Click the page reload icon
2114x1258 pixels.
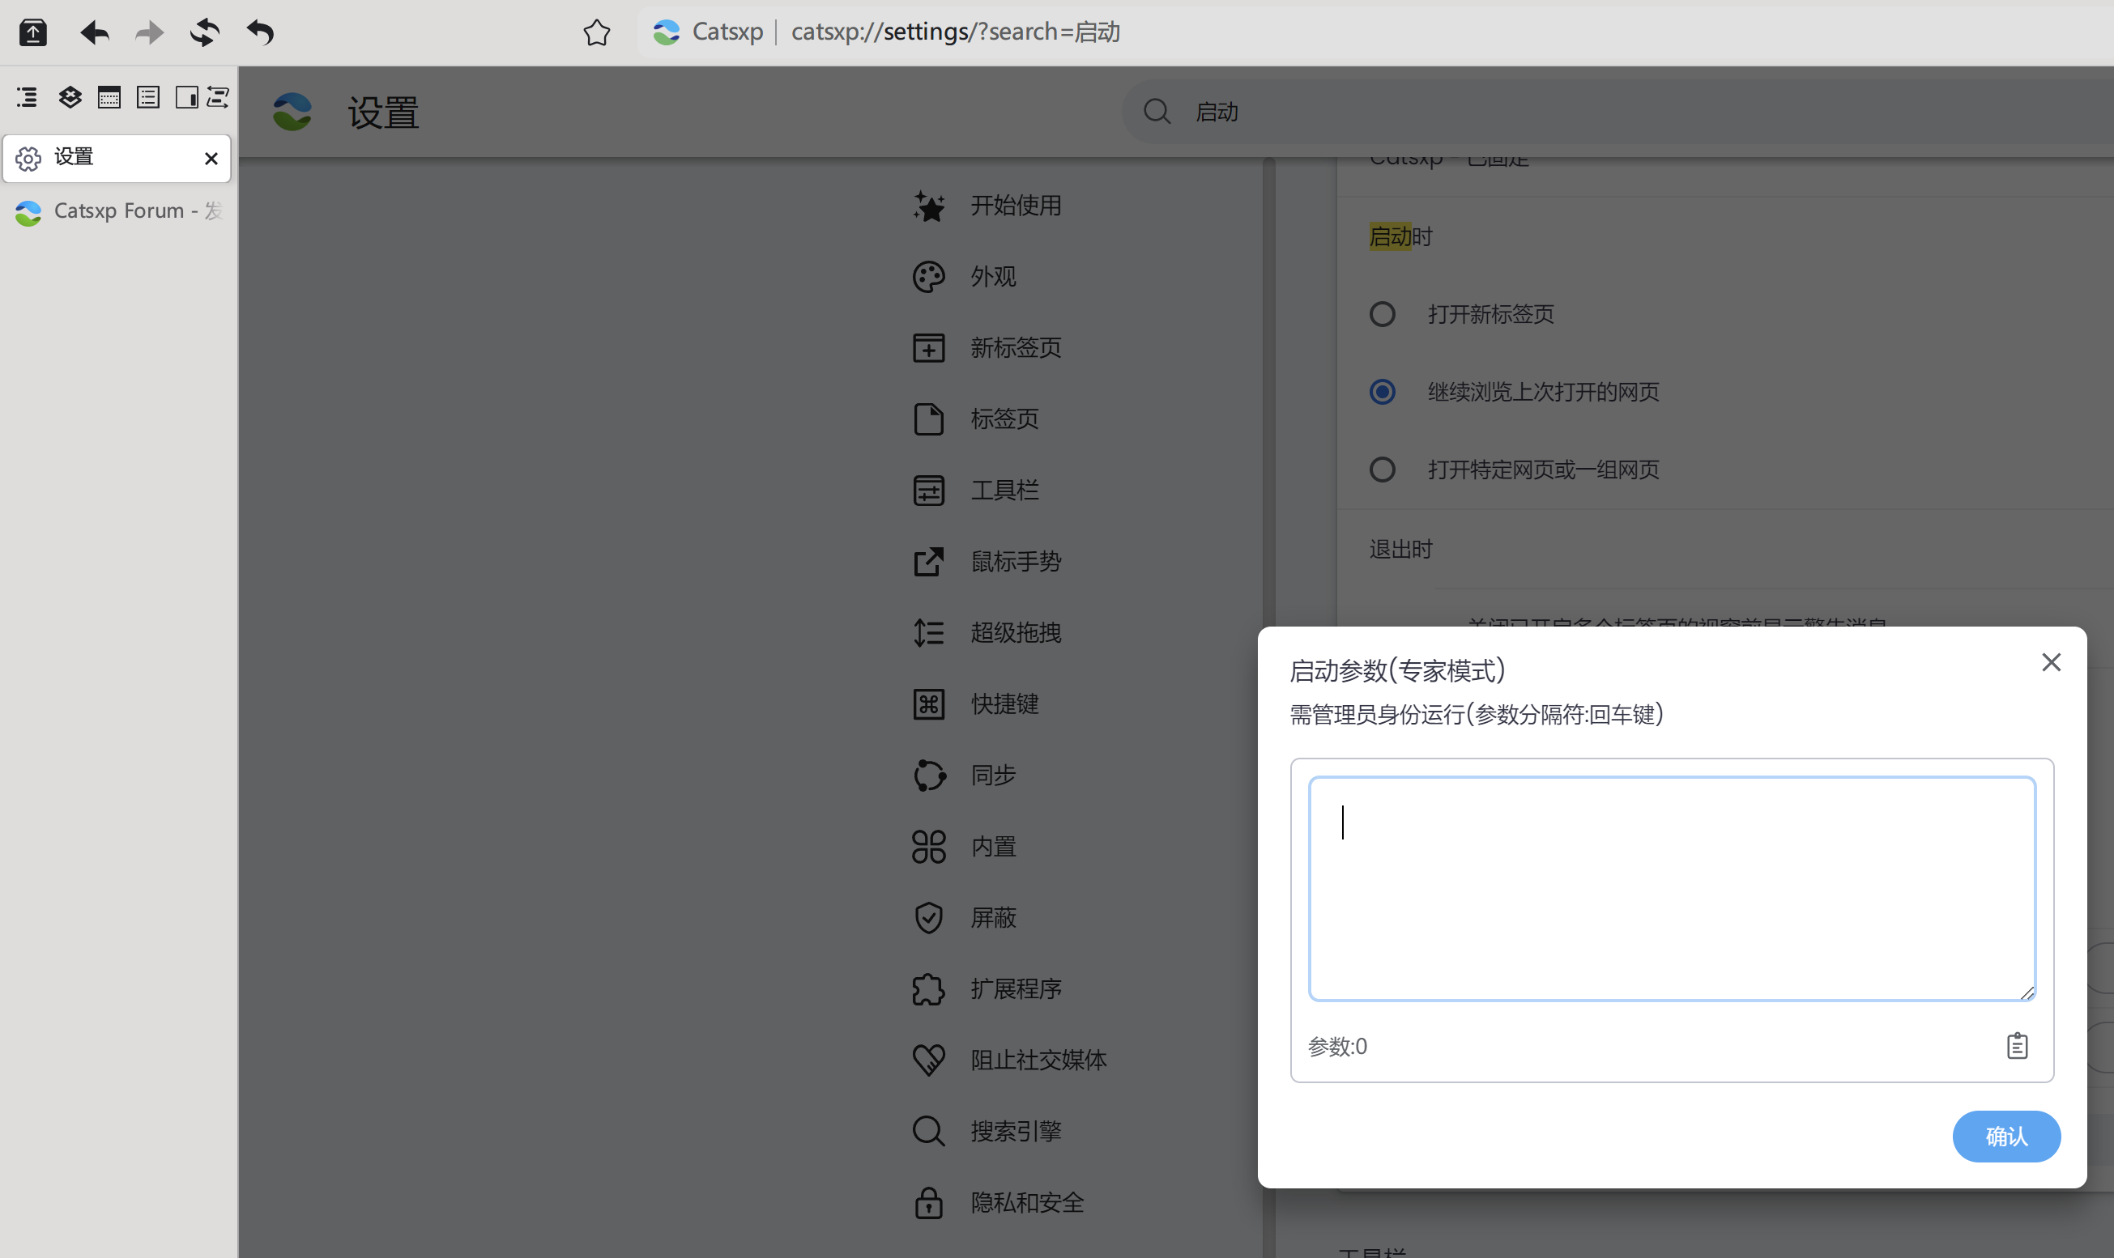[204, 32]
